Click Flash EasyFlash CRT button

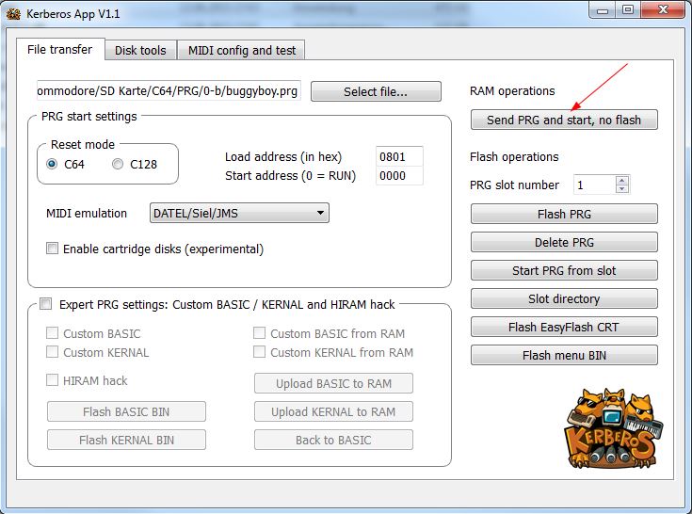[563, 327]
